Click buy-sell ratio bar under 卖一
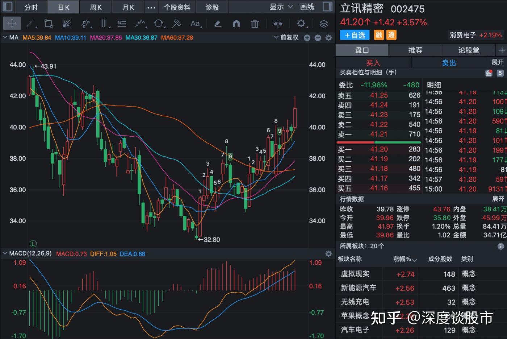Image resolution: width=507 pixels, height=339 pixels. (x=379, y=142)
